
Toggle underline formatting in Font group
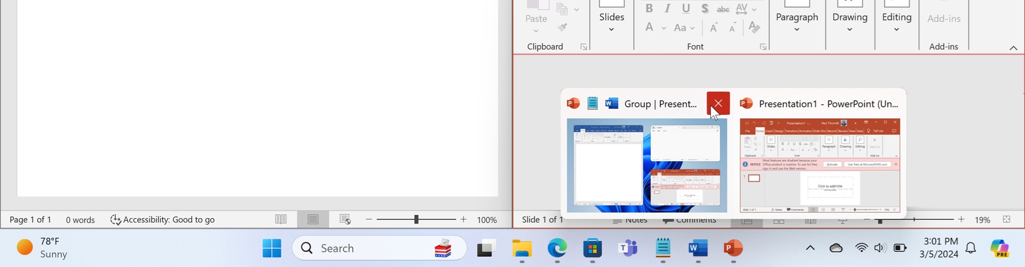click(x=686, y=9)
